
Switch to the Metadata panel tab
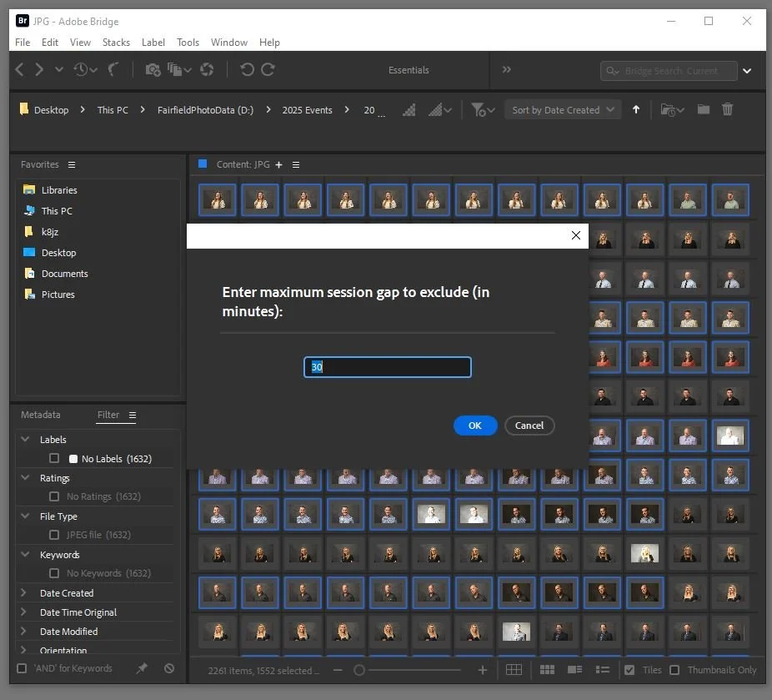click(41, 415)
